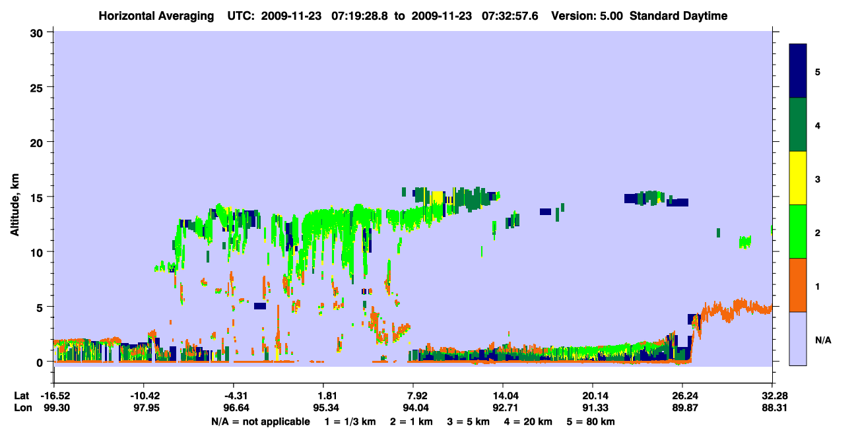
Task: Click the bright green colorbar segment labeled 2
Action: 798,232
